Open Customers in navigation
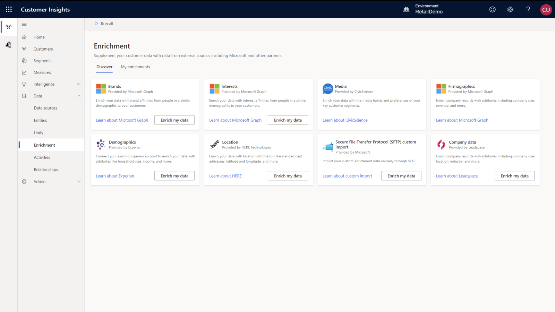555x312 pixels. (x=43, y=49)
